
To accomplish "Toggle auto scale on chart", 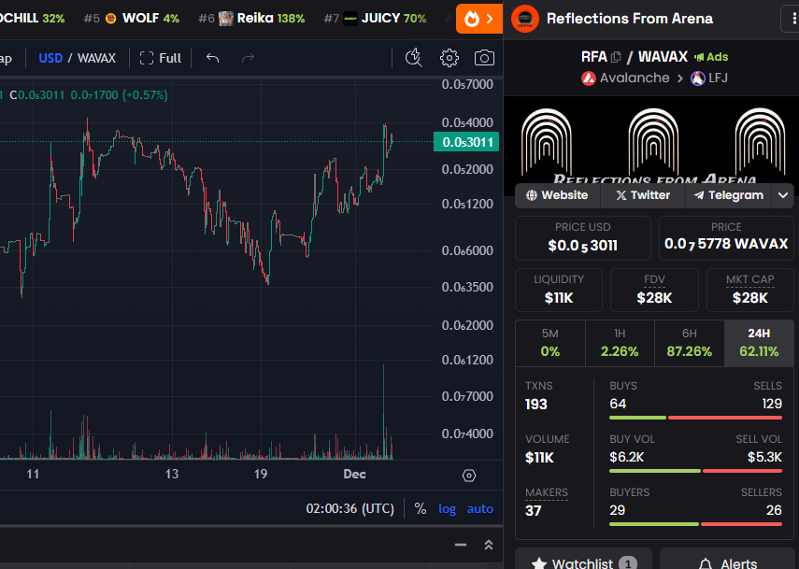I will [x=479, y=508].
